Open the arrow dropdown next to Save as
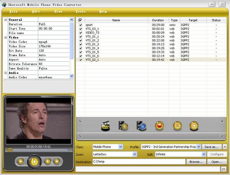Image resolution: width=230 pixels, height=175 pixels. pyautogui.click(x=225, y=147)
